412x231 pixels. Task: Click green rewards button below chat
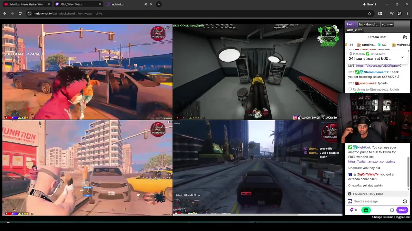[x=366, y=210]
